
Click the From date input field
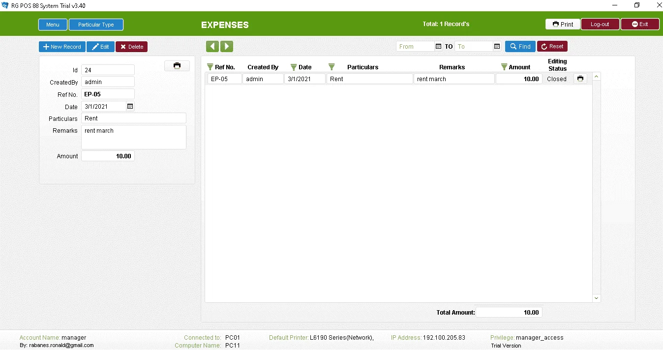416,47
